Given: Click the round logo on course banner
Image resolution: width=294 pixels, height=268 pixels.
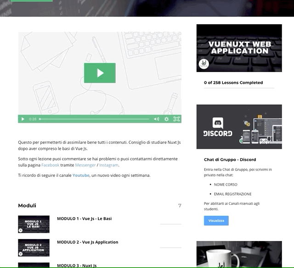Looking at the screenshot, I should pyautogui.click(x=204, y=64).
